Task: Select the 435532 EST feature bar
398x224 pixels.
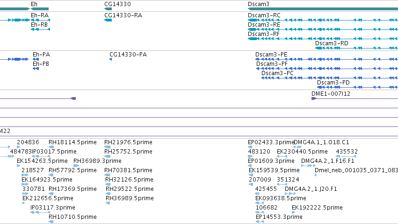Action: tap(346, 156)
